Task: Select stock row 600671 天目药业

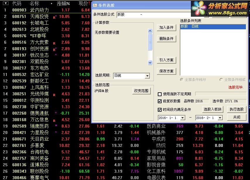Action: (125, 139)
